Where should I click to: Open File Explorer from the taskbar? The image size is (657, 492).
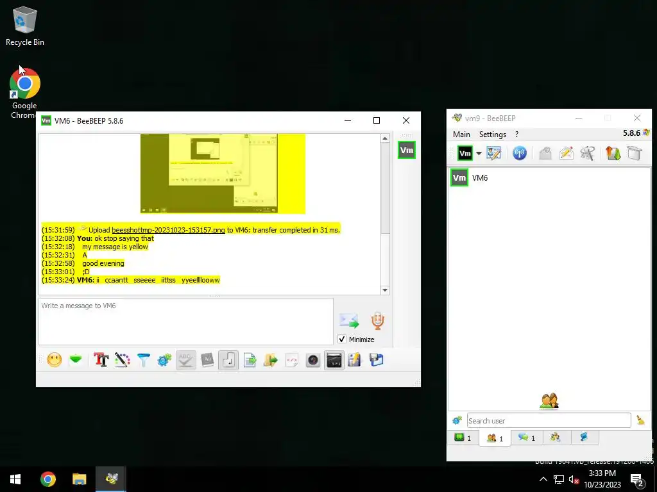79,479
